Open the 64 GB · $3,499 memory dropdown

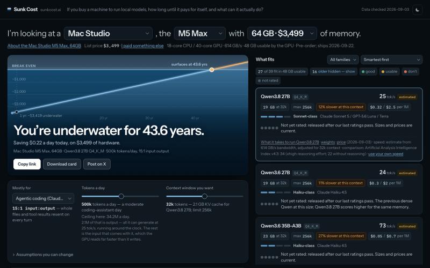[x=282, y=33]
